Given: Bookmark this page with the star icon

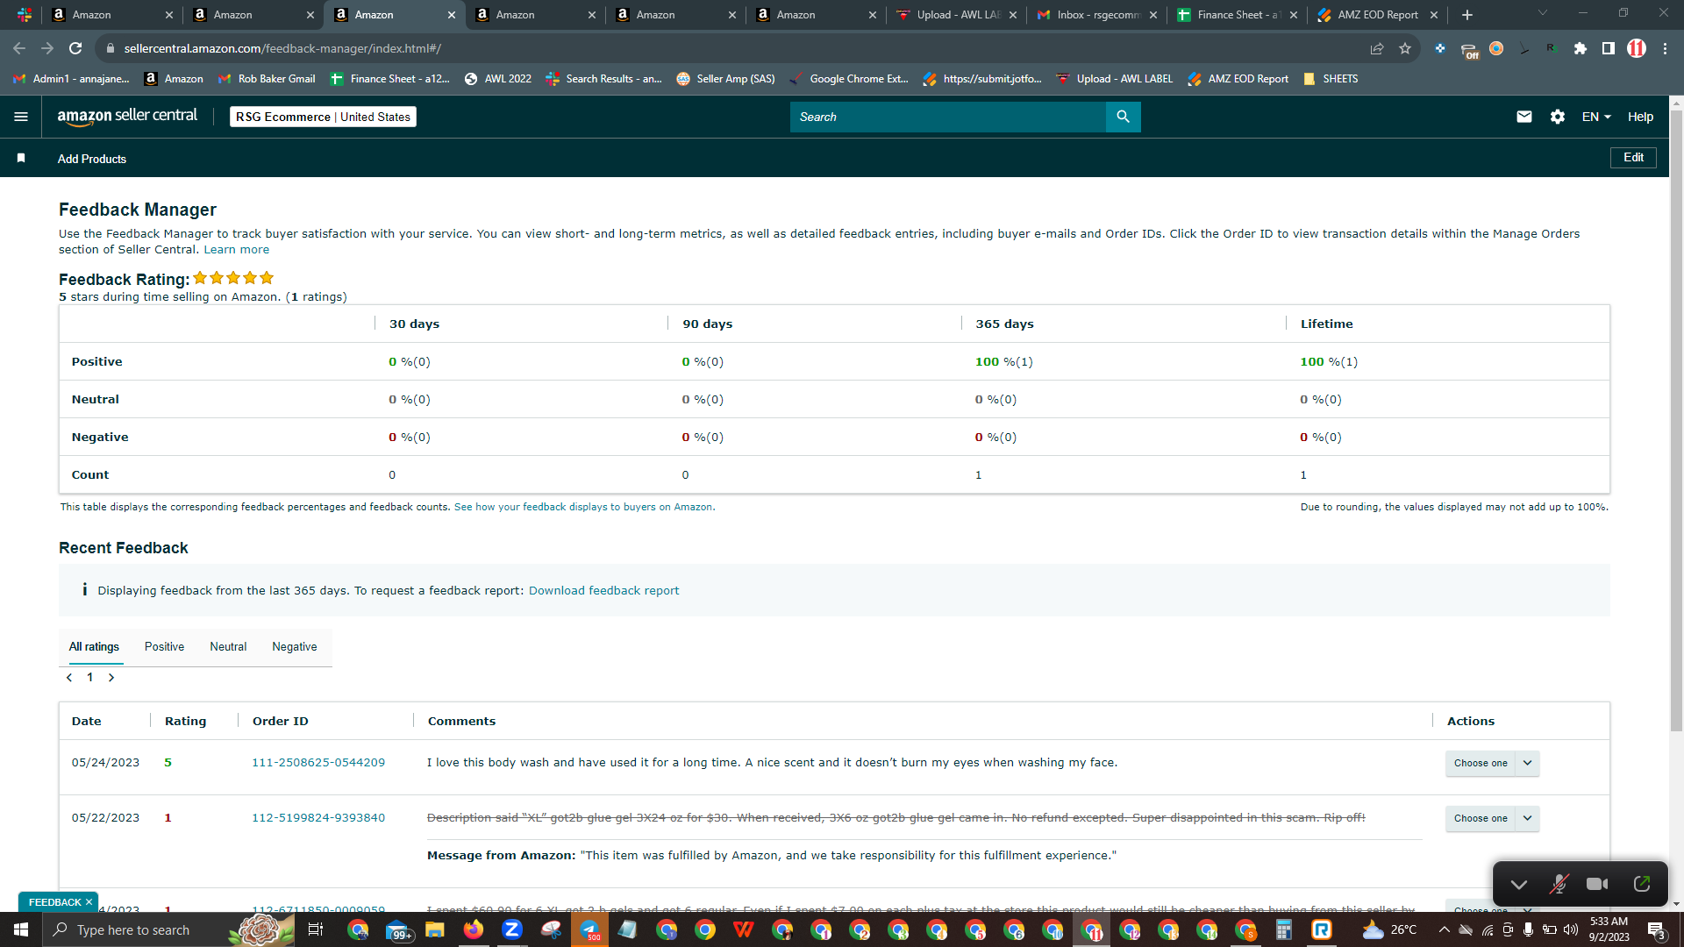Looking at the screenshot, I should [x=1405, y=48].
